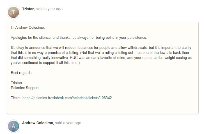Click the "Ticket:" label before the URL

[x=16, y=98]
